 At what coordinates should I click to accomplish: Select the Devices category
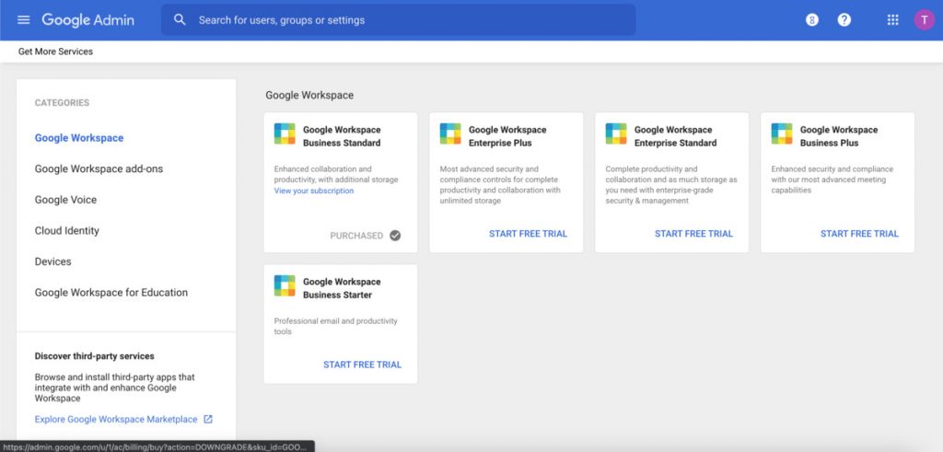click(x=52, y=261)
